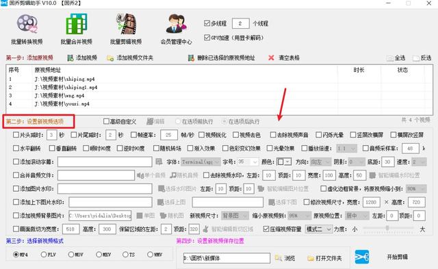The height and width of the screenshot is (269, 438).
Task: Click 选择下图 icon
Action: point(272,202)
